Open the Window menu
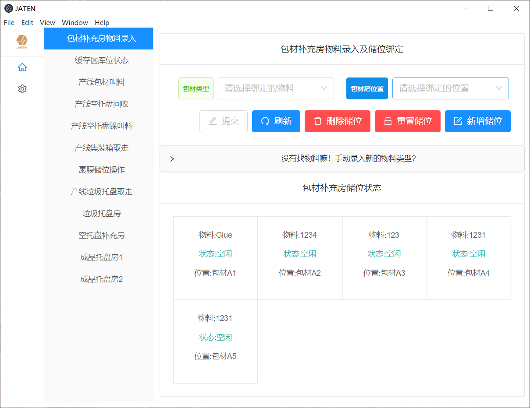 click(75, 22)
